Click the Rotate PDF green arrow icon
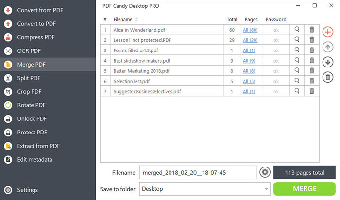Viewport: 340px width, 200px height. click(8, 105)
